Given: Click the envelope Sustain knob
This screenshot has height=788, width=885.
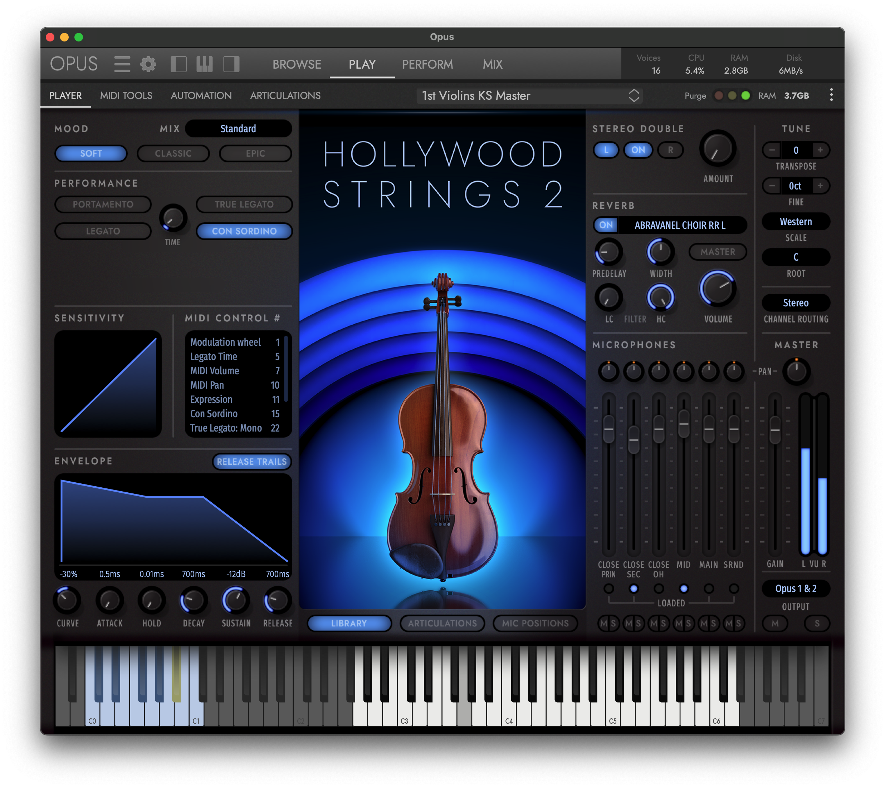Looking at the screenshot, I should coord(235,601).
